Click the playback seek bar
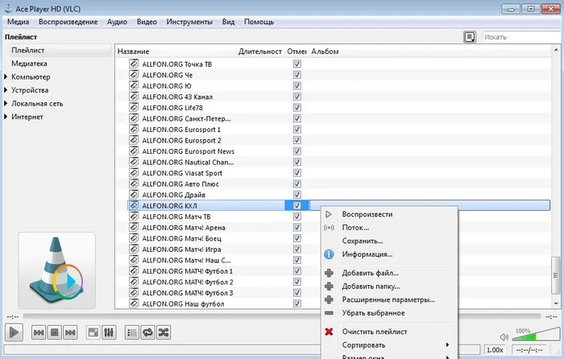The height and width of the screenshot is (359, 564). [x=282, y=316]
